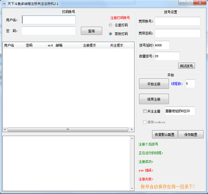Click the 结束注册 button
This screenshot has width=208, height=194.
pyautogui.click(x=154, y=99)
